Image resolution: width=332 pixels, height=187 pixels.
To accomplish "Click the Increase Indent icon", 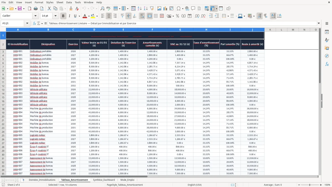I will click(211, 16).
